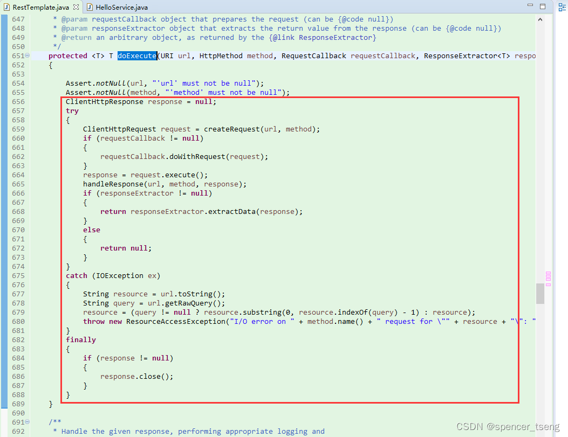The height and width of the screenshot is (437, 568).
Task: Click the Java file icon on RestTemplate.java tab
Action: coord(6,7)
